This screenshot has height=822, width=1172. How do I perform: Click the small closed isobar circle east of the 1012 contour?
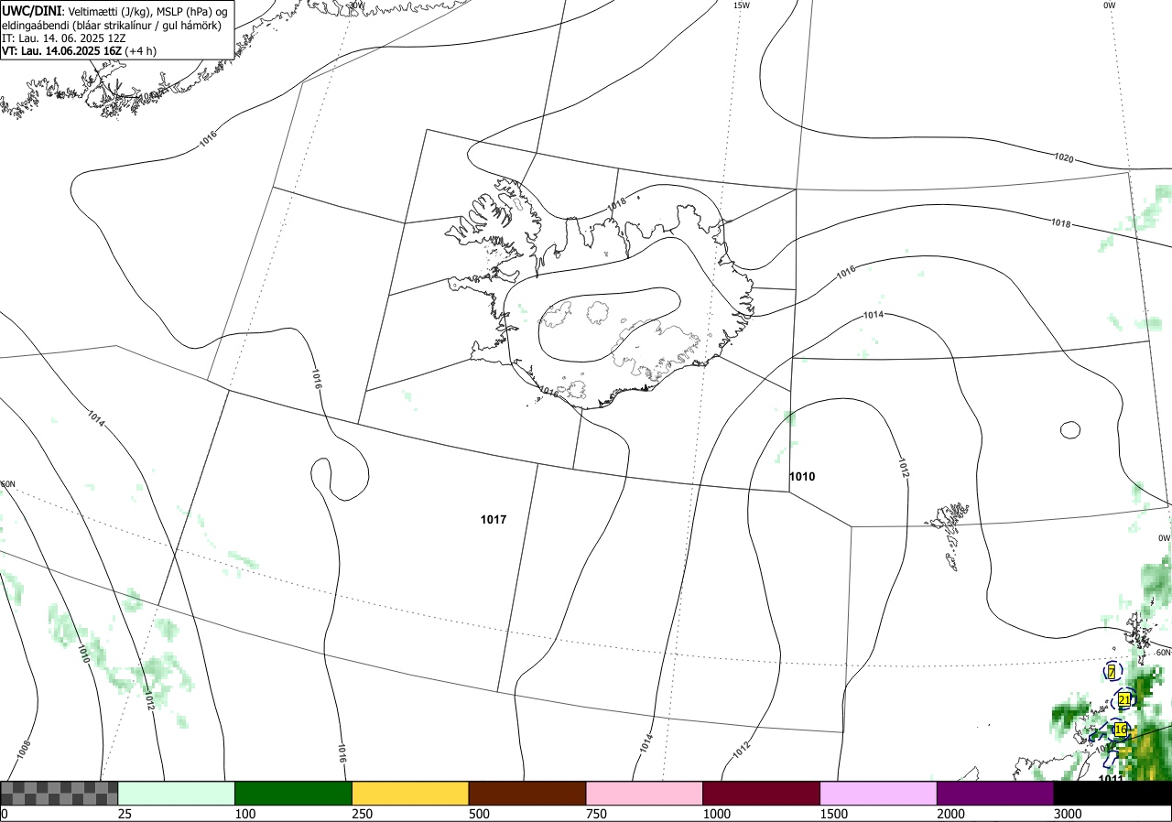[1069, 429]
